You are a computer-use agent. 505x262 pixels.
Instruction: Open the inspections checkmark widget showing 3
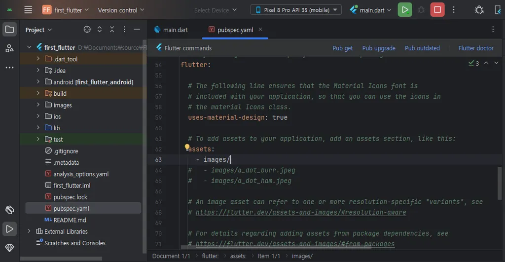pos(474,63)
